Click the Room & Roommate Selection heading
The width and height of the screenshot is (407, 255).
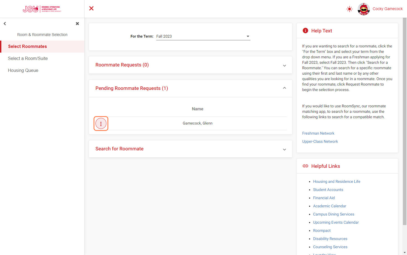(42, 35)
